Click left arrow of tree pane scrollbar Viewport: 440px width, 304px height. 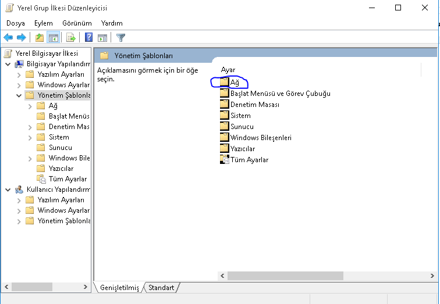coord(6,287)
